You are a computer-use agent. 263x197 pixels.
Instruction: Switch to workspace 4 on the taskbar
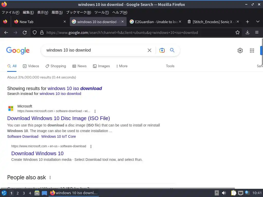pos(30,193)
